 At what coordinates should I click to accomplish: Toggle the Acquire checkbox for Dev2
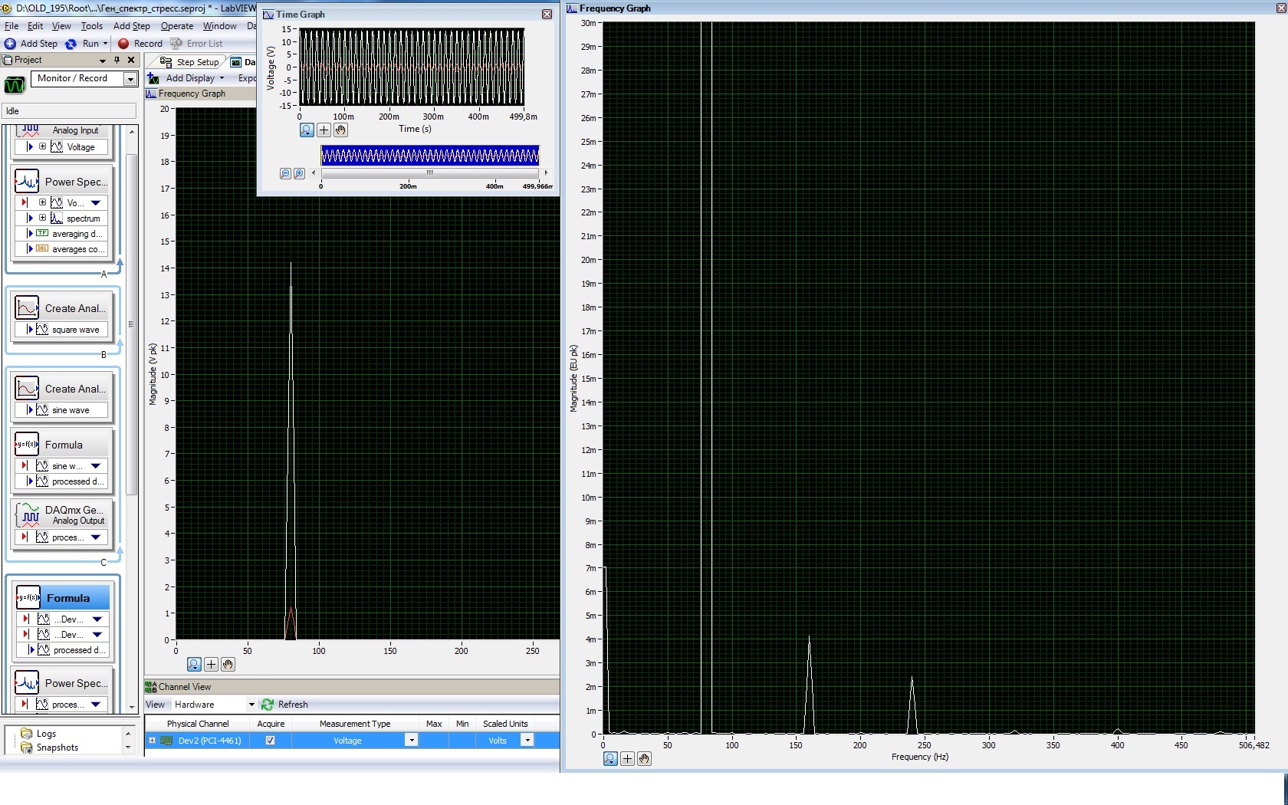coord(270,741)
